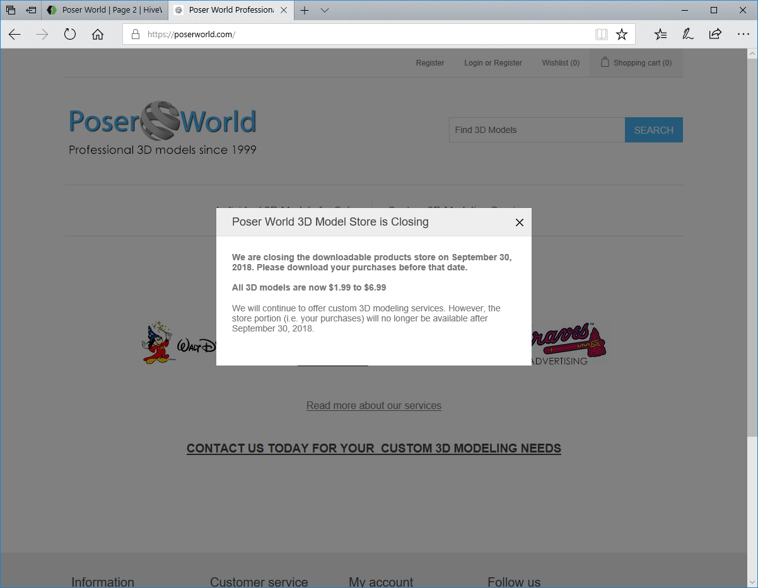This screenshot has height=588, width=758.
Task: Go to browser home page icon
Action: pos(98,35)
